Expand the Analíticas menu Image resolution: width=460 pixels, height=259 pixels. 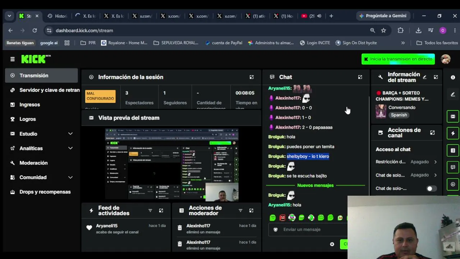[x=70, y=148]
